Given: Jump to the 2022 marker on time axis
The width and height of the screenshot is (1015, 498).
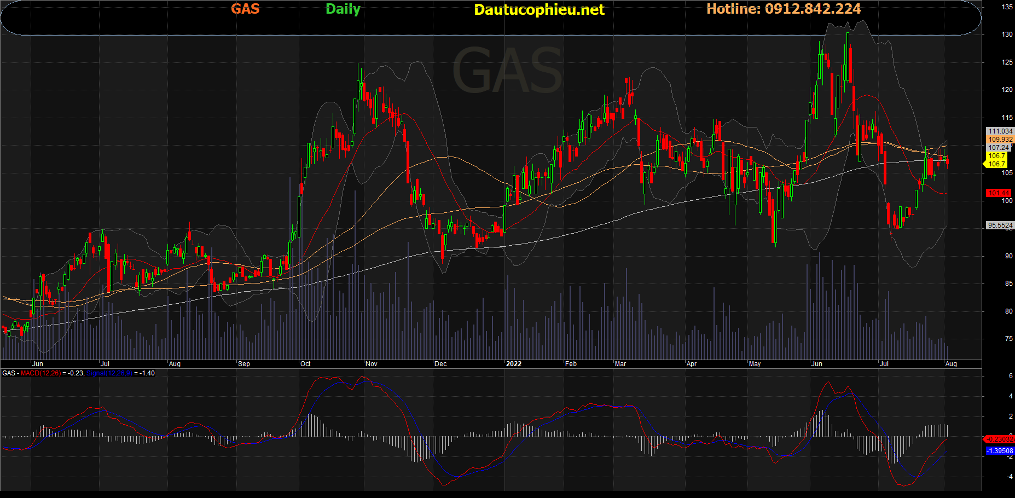Looking at the screenshot, I should [x=513, y=364].
